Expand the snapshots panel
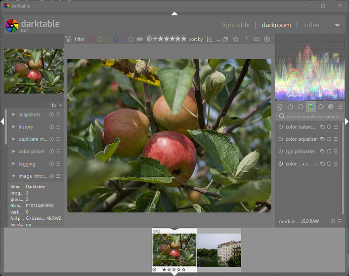The height and width of the screenshot is (276, 349). coord(29,115)
